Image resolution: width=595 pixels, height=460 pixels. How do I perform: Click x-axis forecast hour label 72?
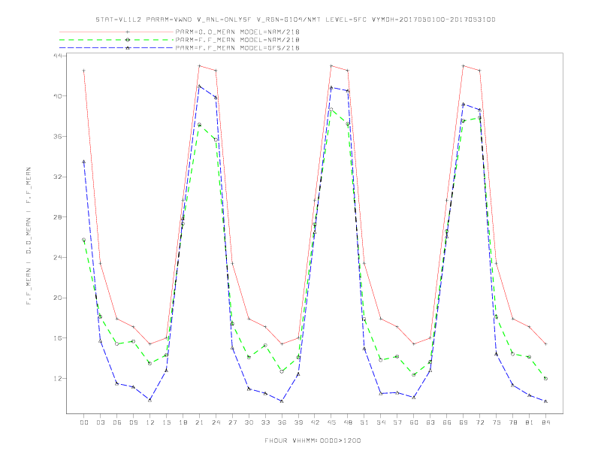(479, 422)
